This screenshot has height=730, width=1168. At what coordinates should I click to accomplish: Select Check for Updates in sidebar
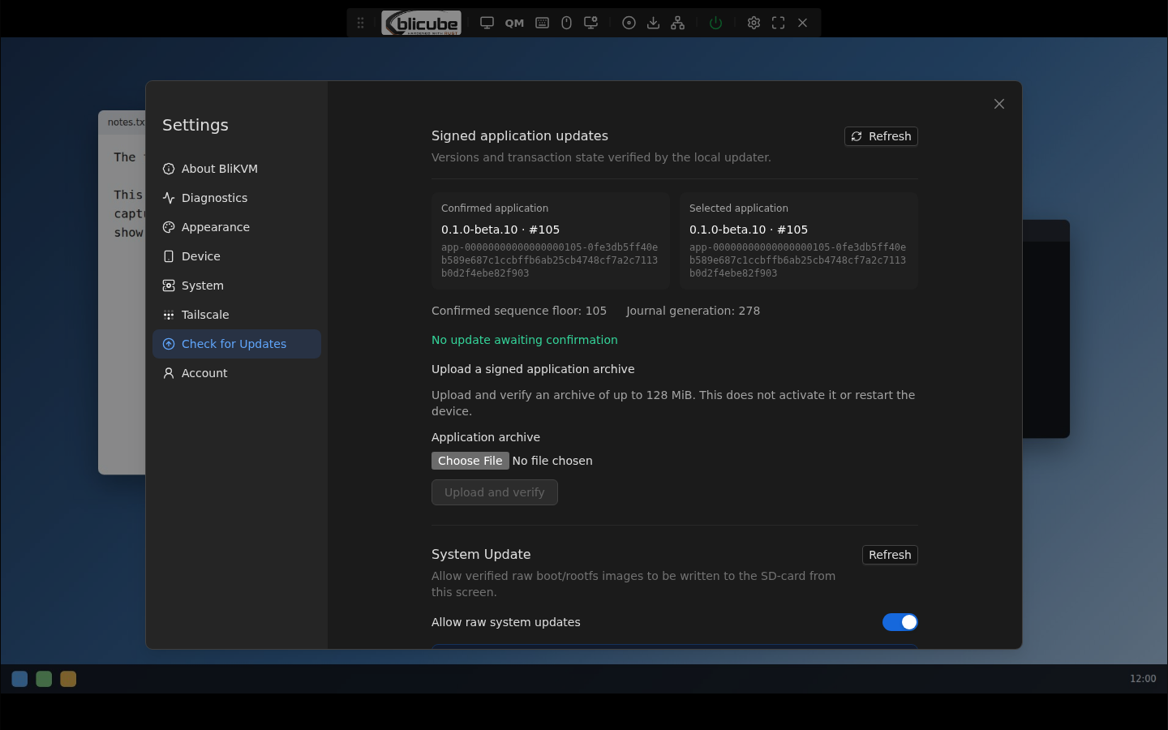click(x=237, y=344)
